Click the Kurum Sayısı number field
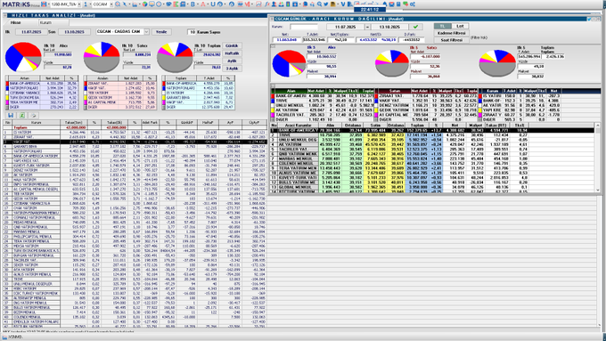This screenshot has height=341, width=606. (x=192, y=32)
